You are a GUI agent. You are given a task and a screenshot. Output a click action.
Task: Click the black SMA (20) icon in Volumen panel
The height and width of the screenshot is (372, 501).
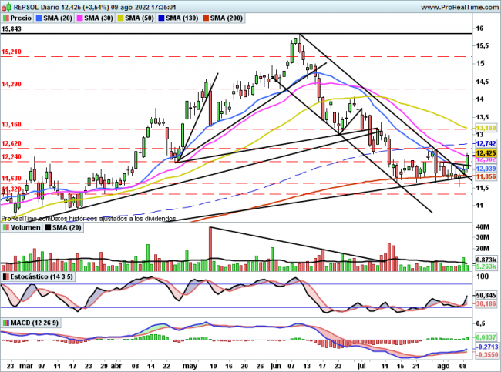tap(48, 228)
